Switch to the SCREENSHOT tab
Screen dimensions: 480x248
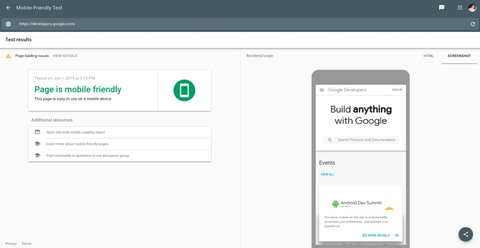(459, 56)
